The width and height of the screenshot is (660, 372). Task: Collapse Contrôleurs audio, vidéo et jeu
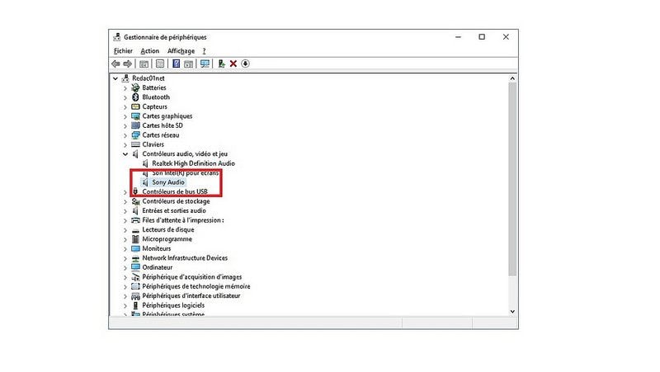tap(125, 154)
